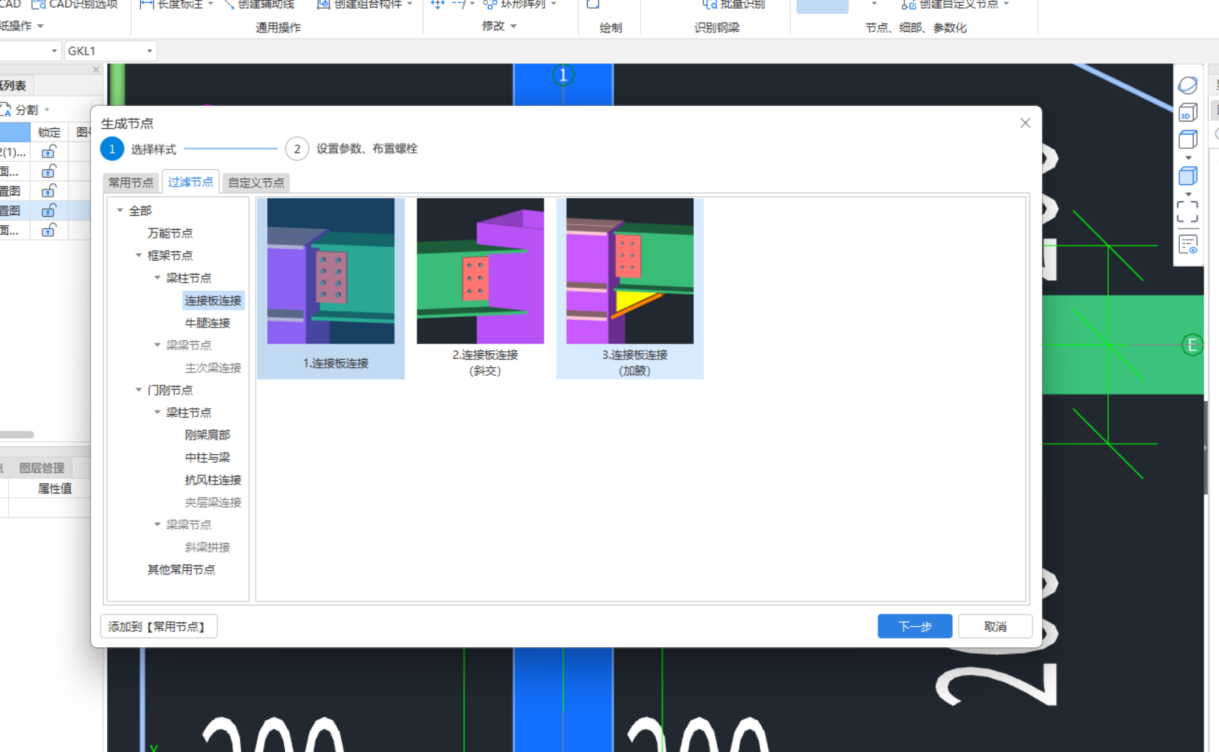Click the orbit view icon in right toolbar

point(1188,85)
